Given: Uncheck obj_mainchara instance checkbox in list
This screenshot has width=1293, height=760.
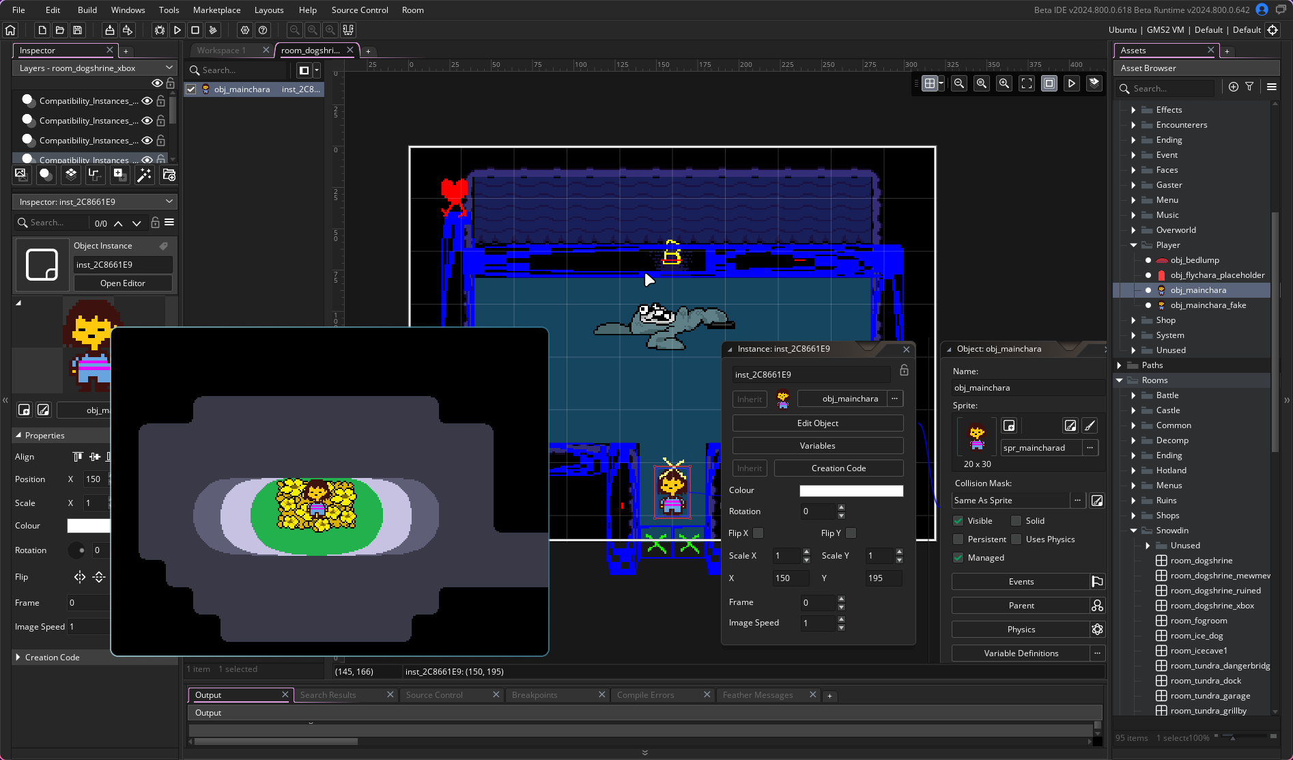Looking at the screenshot, I should click(191, 89).
